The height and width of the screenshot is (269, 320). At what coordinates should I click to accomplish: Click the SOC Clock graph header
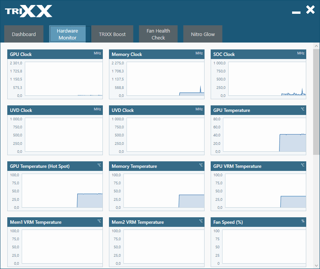click(258, 54)
